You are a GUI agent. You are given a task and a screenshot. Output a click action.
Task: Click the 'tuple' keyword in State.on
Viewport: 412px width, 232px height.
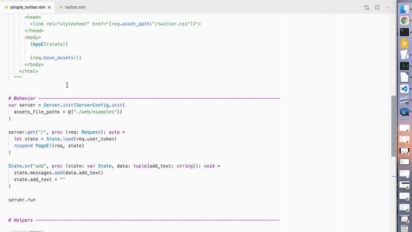140,166
